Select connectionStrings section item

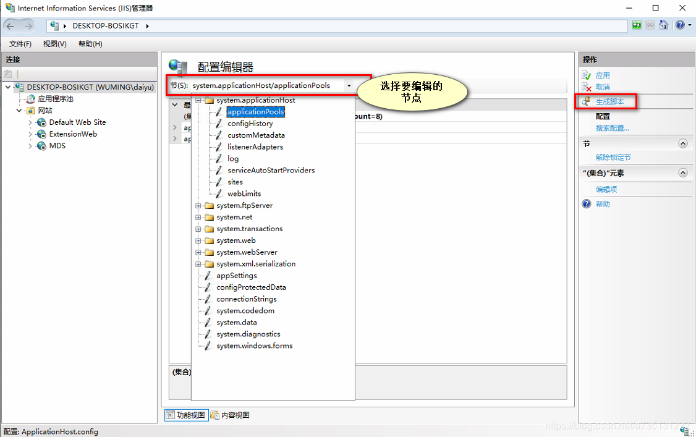tap(247, 299)
